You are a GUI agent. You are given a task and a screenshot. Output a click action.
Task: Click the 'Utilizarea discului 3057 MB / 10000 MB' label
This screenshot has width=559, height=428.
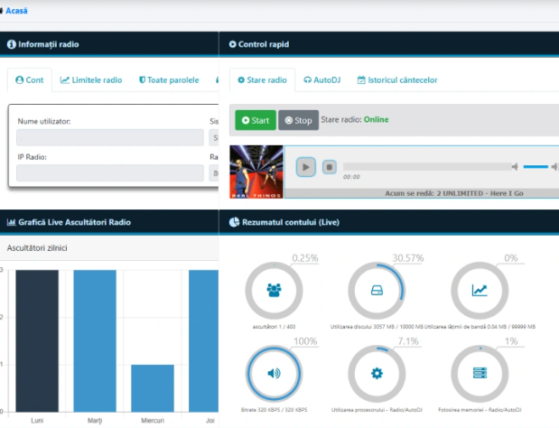point(377,327)
